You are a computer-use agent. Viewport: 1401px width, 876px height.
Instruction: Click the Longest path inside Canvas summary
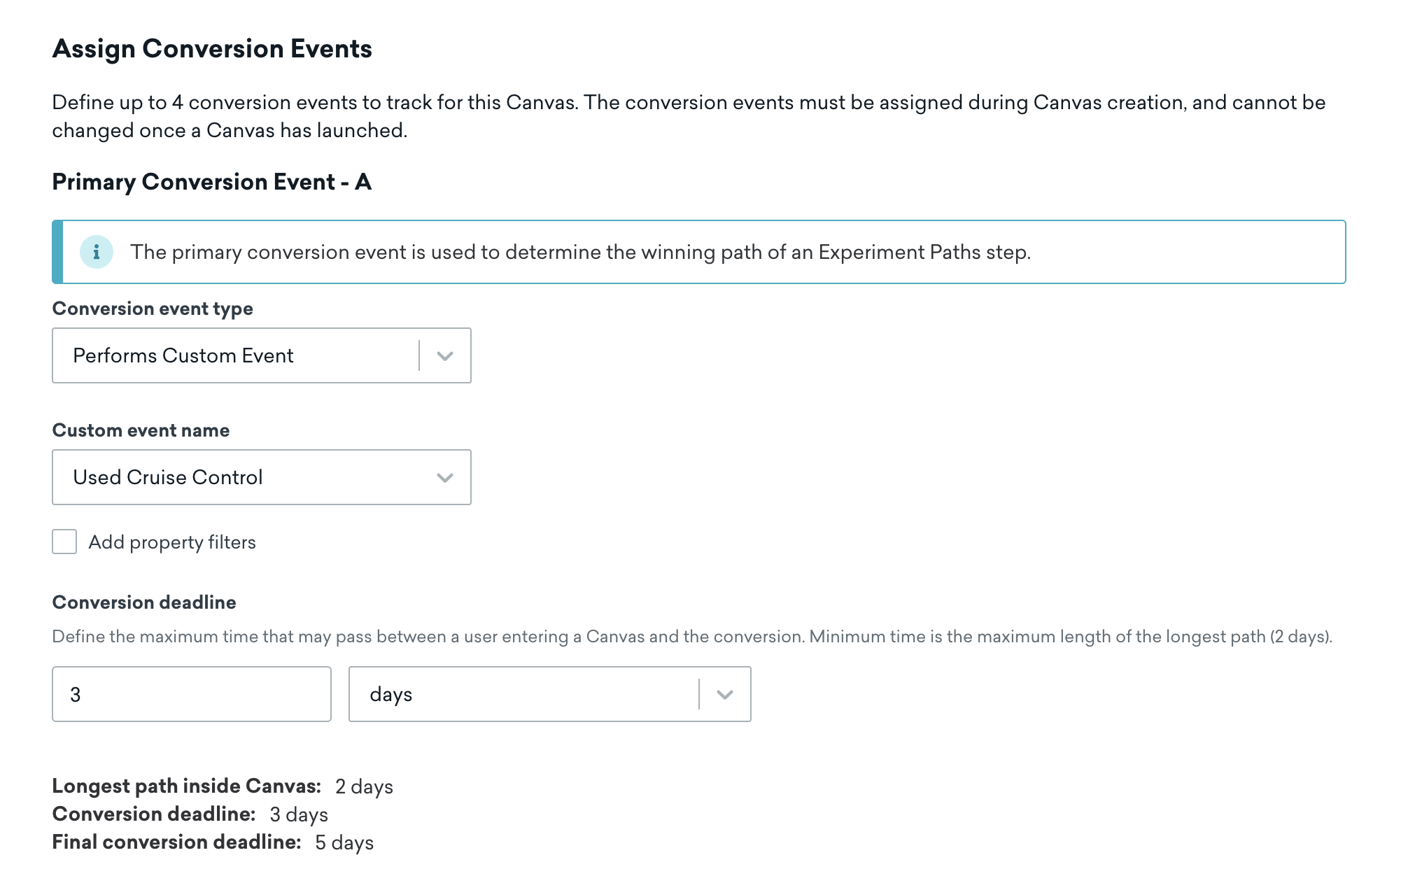click(x=223, y=786)
